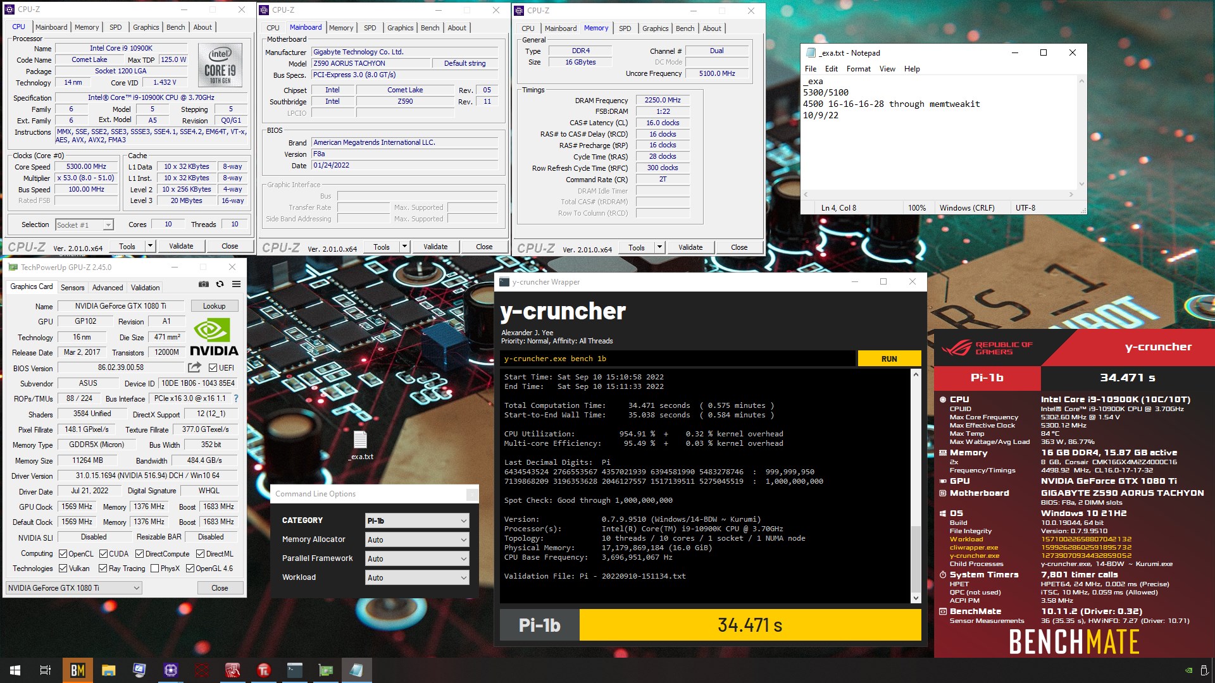This screenshot has height=683, width=1215.
Task: Open File Explorer from the taskbar
Action: click(x=108, y=670)
